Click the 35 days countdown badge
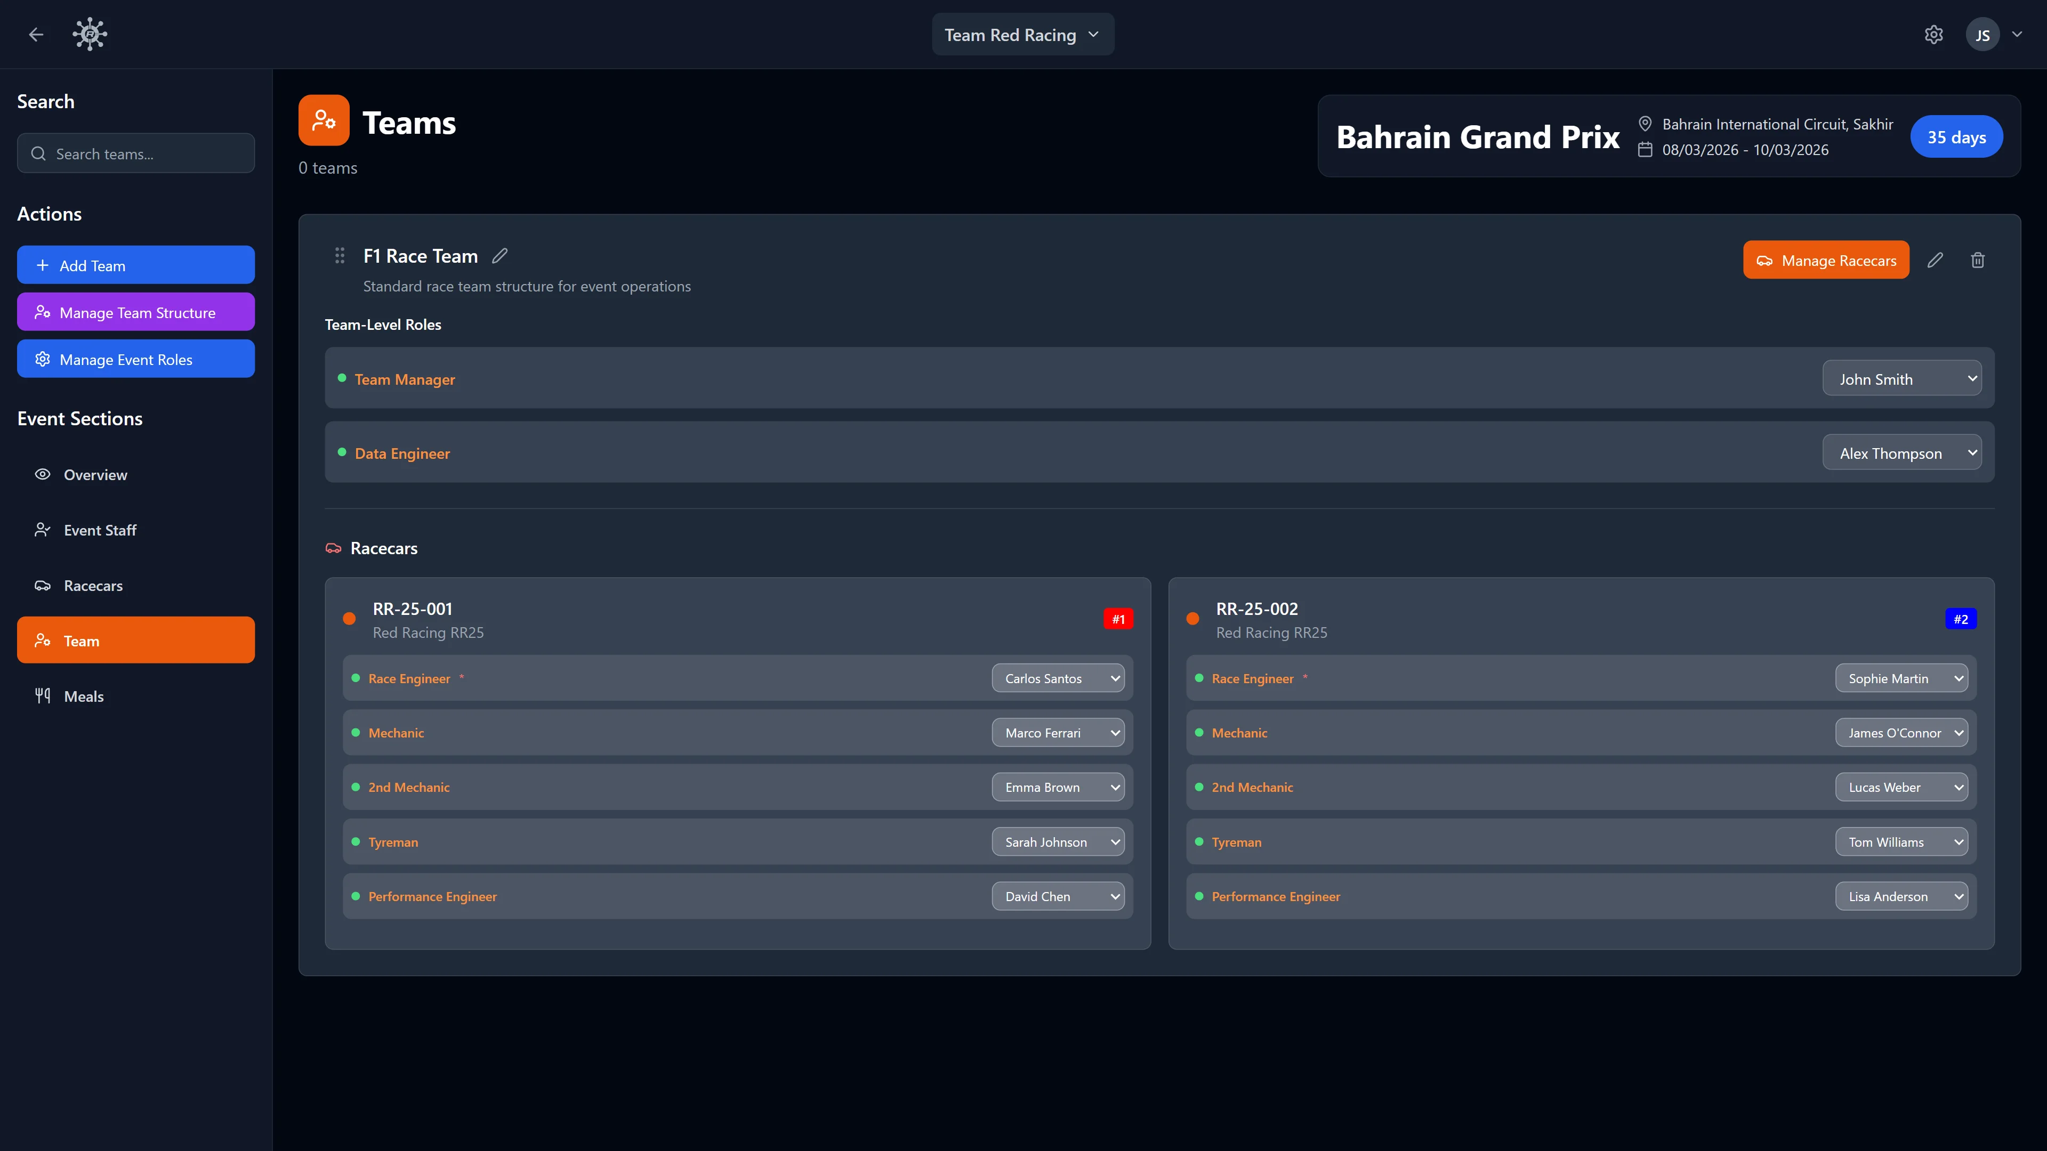Screen dimensions: 2047x1151 click(1956, 136)
